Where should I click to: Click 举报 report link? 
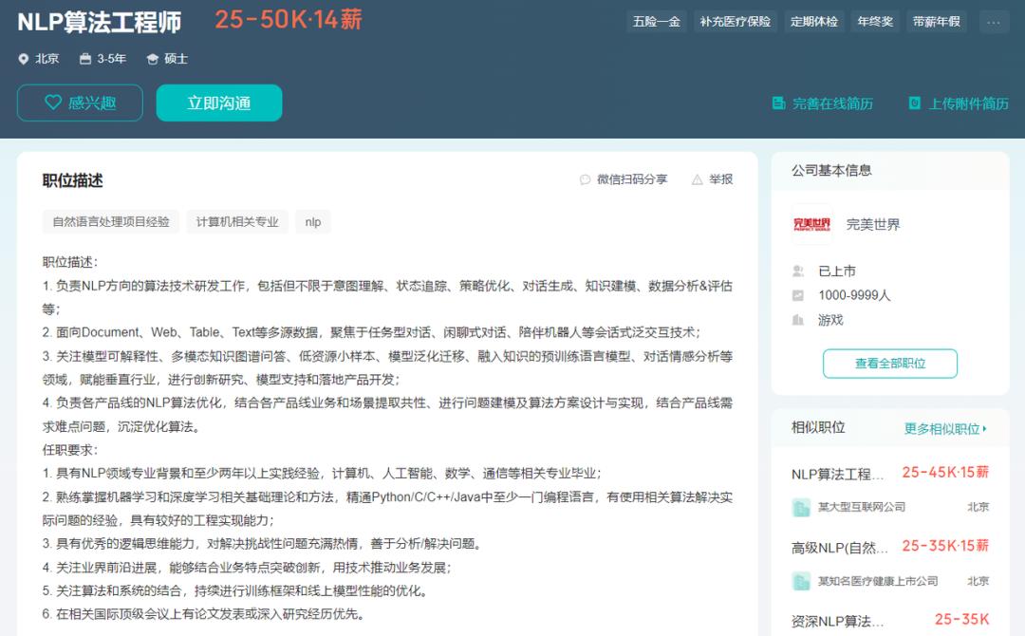pos(721,179)
